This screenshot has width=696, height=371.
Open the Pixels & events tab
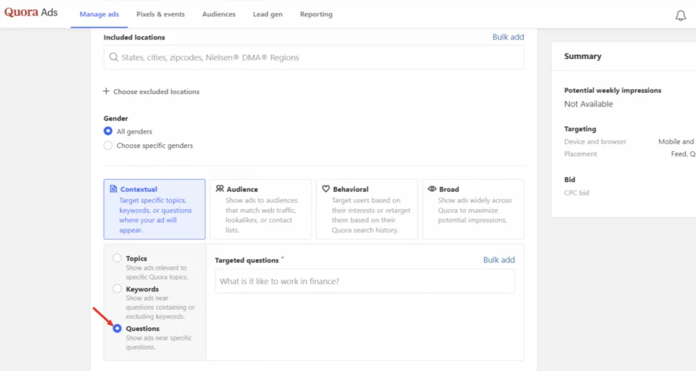point(159,14)
